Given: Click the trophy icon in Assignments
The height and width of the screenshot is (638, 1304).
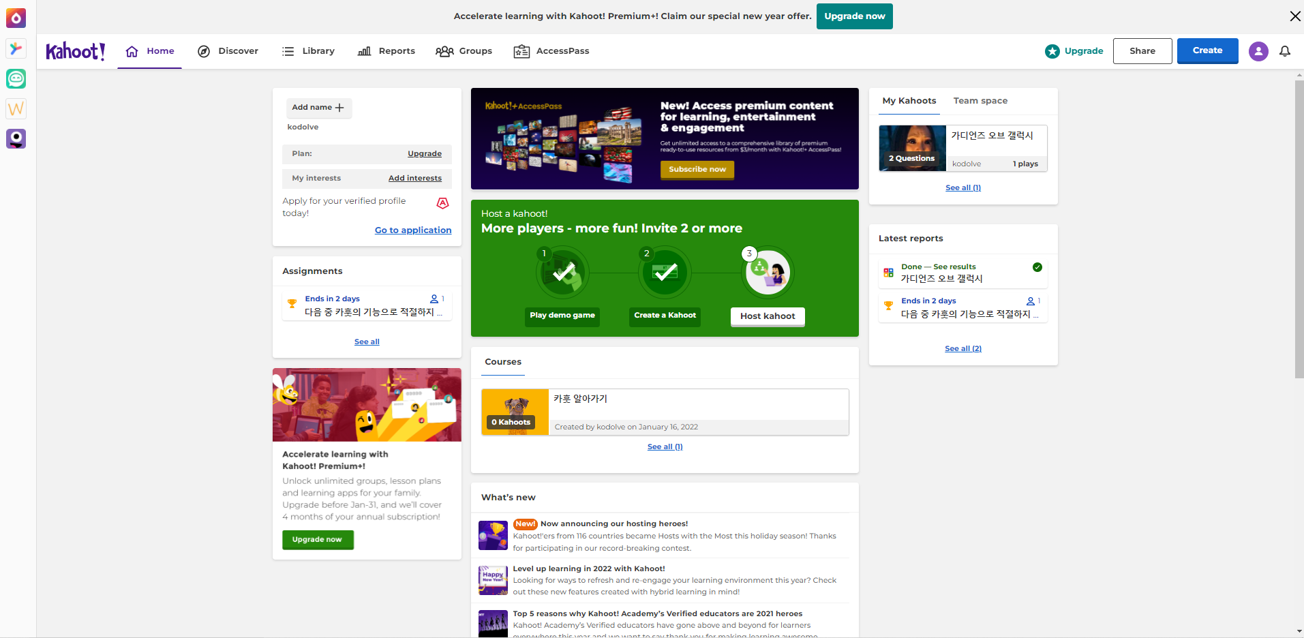Looking at the screenshot, I should point(292,304).
